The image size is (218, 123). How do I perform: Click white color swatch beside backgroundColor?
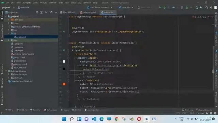[x=64, y=61]
